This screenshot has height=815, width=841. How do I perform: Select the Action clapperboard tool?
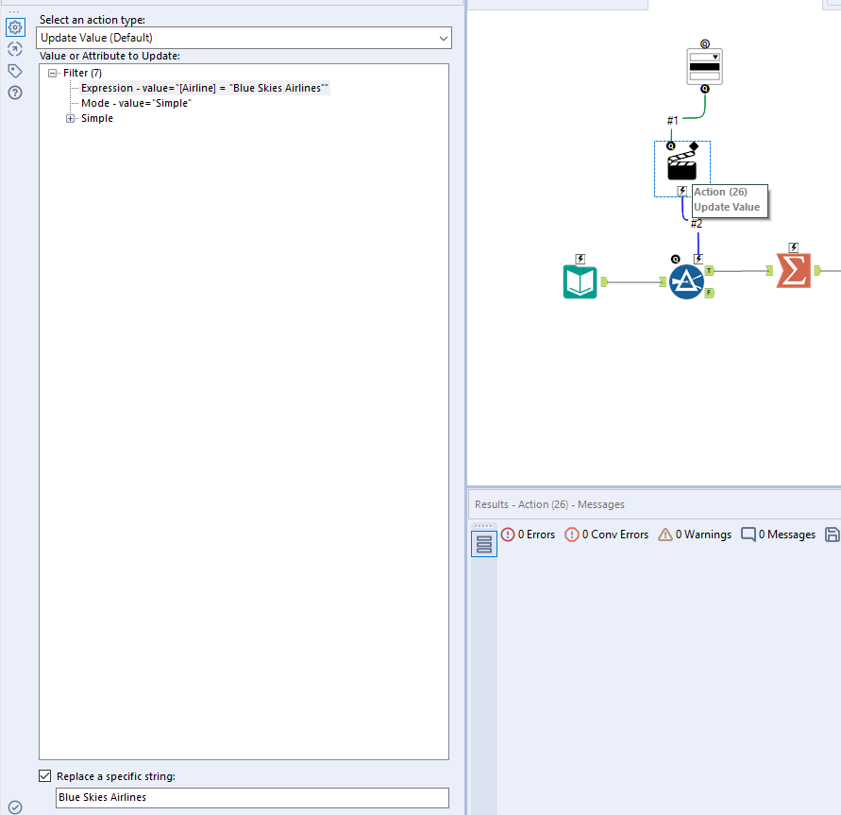coord(681,166)
